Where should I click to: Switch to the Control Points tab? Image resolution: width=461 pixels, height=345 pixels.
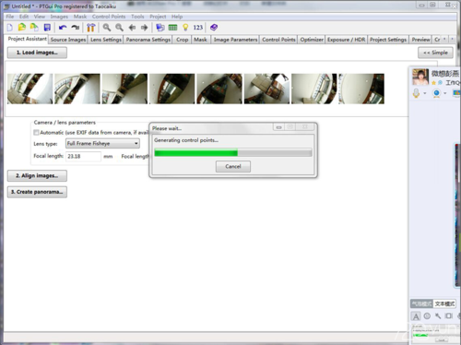(278, 40)
